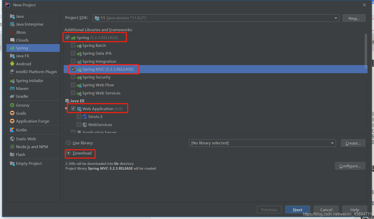The width and height of the screenshot is (374, 219).
Task: Click the Cancel button
Action: (326, 210)
